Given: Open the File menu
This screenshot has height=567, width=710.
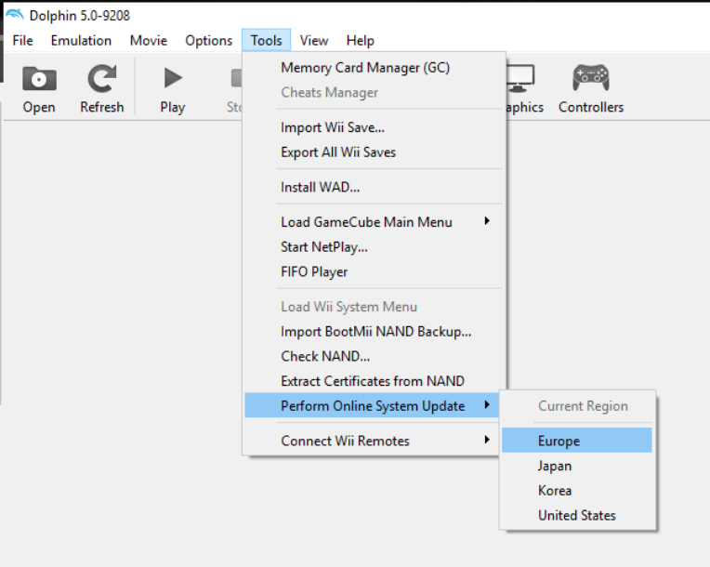Looking at the screenshot, I should tap(22, 40).
